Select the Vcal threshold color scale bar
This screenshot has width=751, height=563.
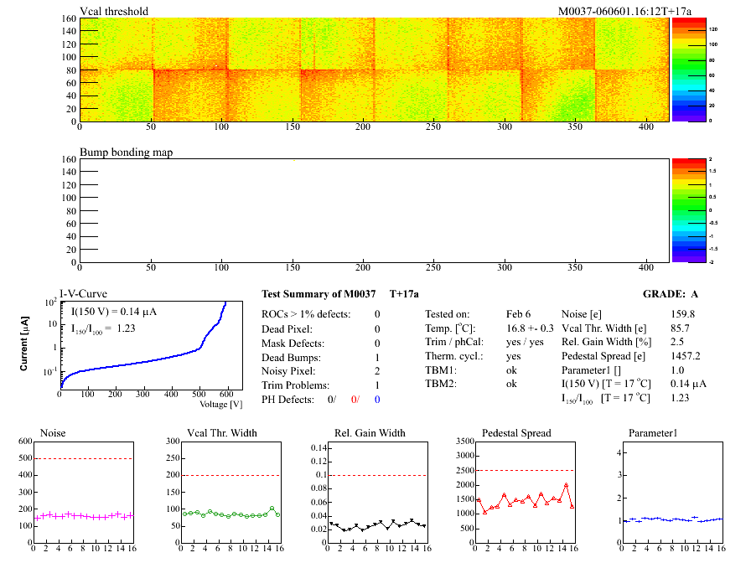click(x=681, y=69)
